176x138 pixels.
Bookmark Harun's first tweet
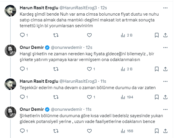tap(157, 35)
